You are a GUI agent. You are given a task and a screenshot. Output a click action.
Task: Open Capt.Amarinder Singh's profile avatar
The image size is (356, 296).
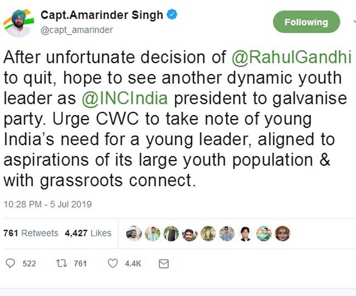[x=18, y=22]
